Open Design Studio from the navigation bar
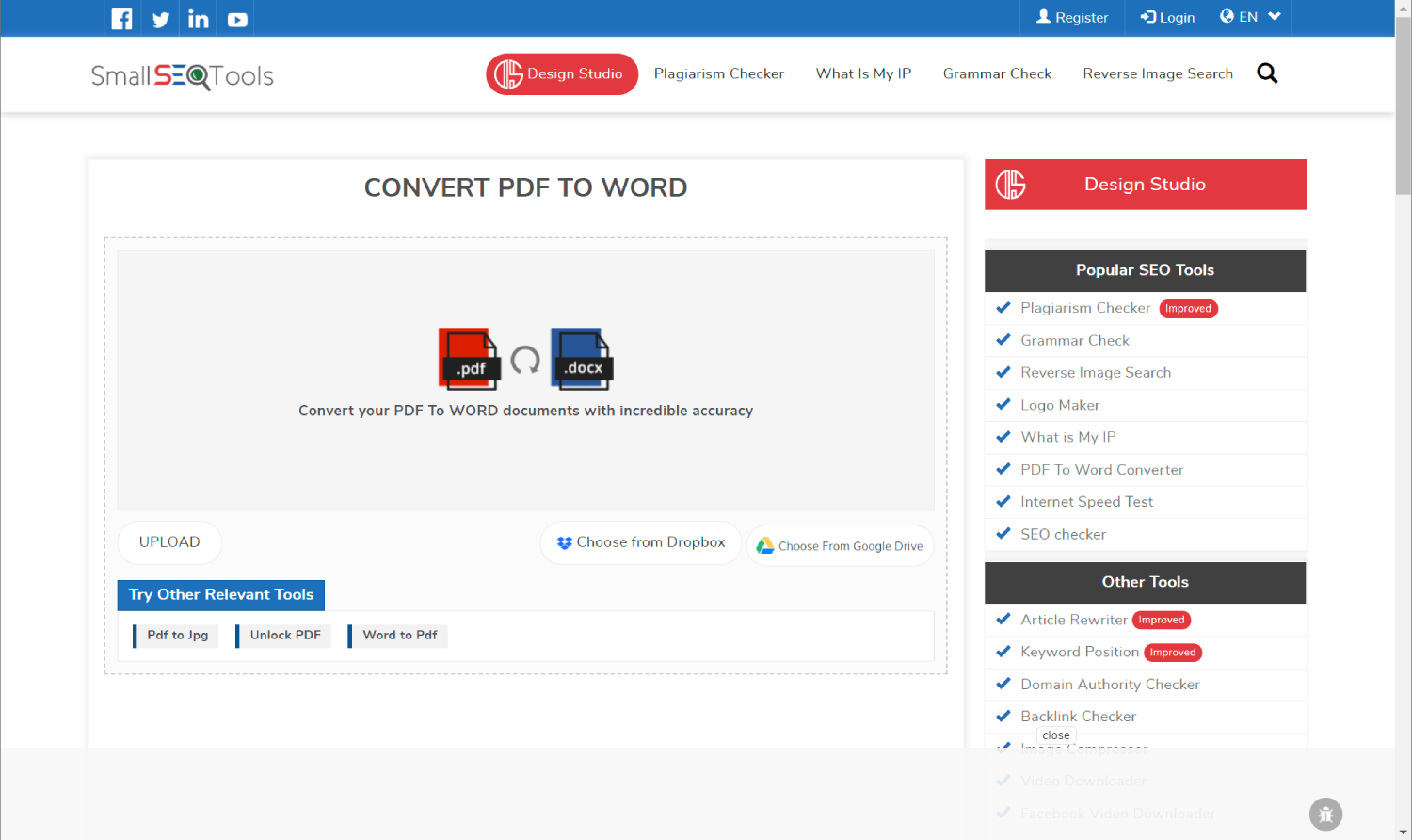This screenshot has height=840, width=1412. tap(562, 74)
